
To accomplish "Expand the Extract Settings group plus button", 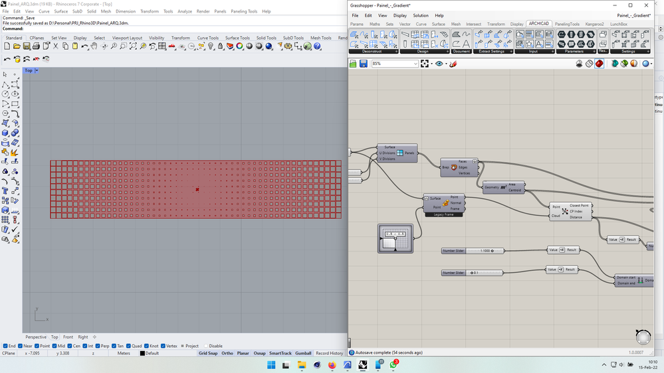I will coord(511,52).
